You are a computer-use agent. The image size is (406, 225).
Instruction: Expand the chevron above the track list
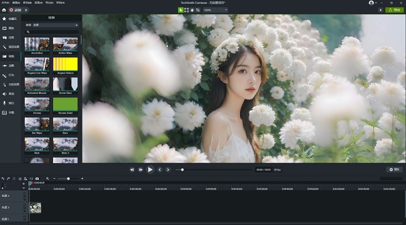(x=24, y=188)
